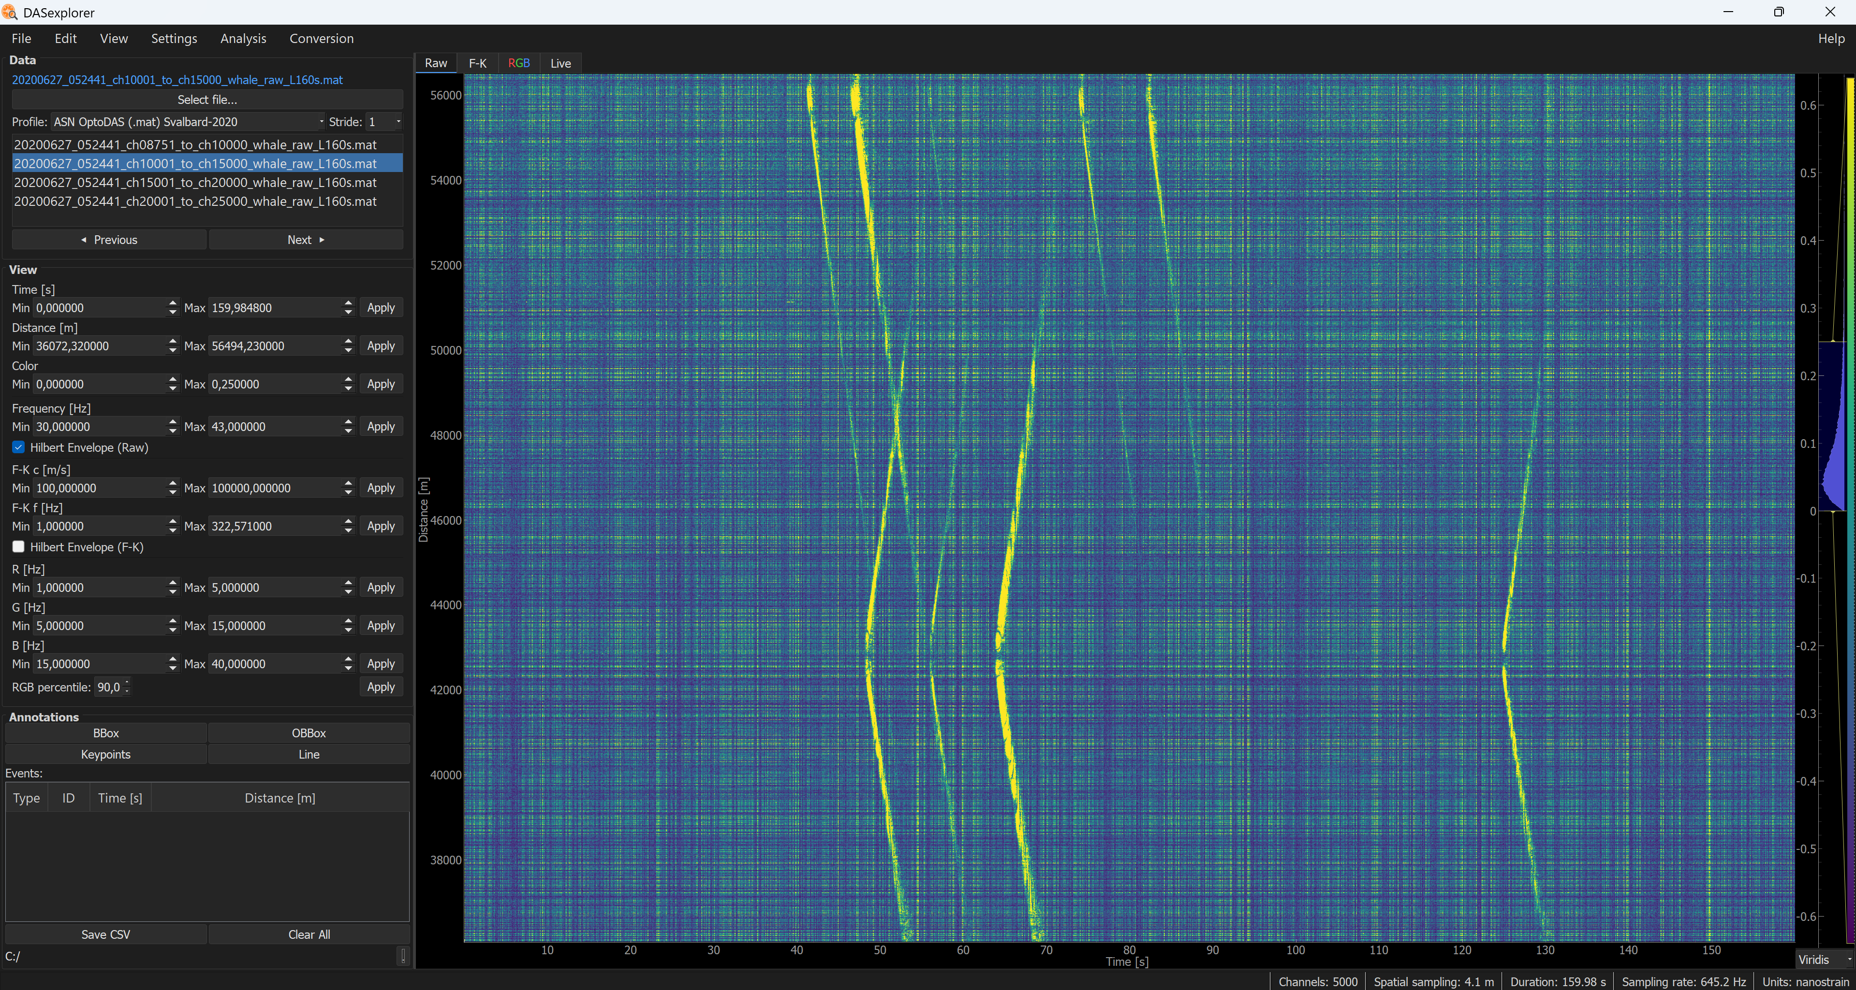Select file ch08751_to_ch10000 in the list
This screenshot has width=1856, height=990.
point(207,145)
